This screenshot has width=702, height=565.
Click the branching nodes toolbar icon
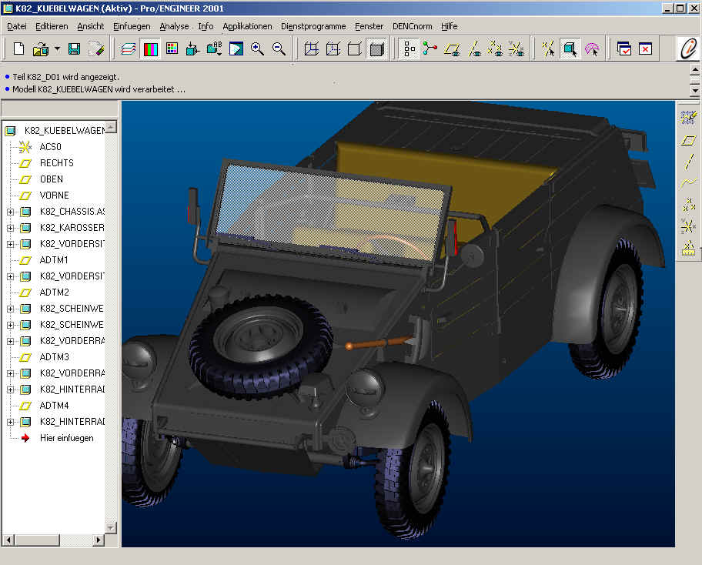coord(430,48)
